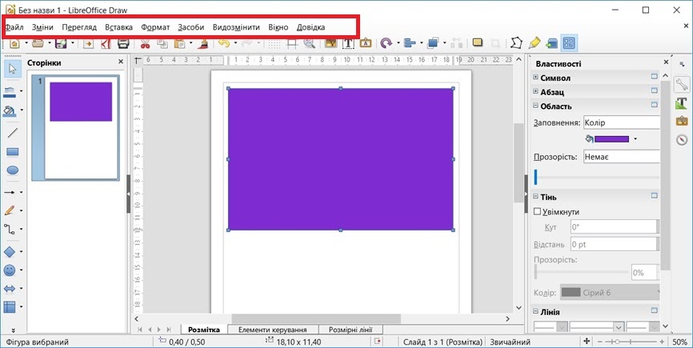Image resolution: width=693 pixels, height=348 pixels.
Task: Expand the 'Символ' section
Action: (536, 78)
